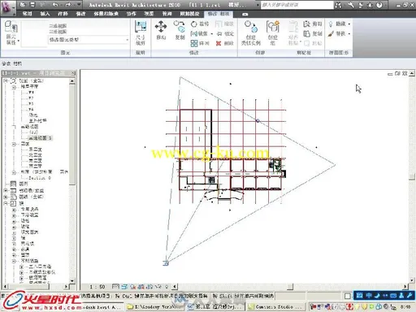
Task: Click the white square box in the status bar
Action: pyautogui.click(x=348, y=296)
